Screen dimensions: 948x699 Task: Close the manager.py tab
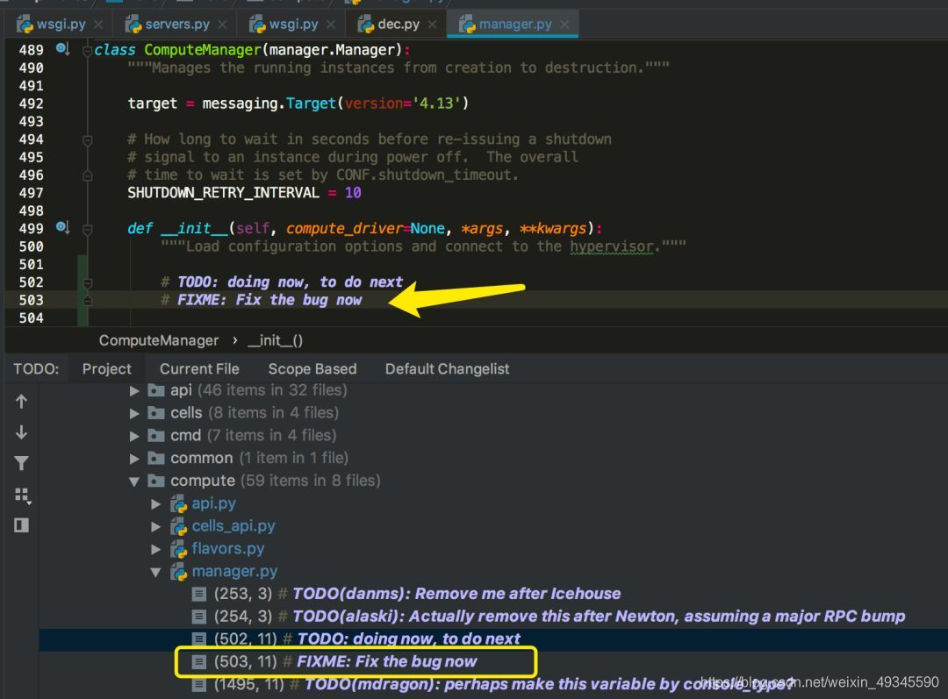coord(564,25)
